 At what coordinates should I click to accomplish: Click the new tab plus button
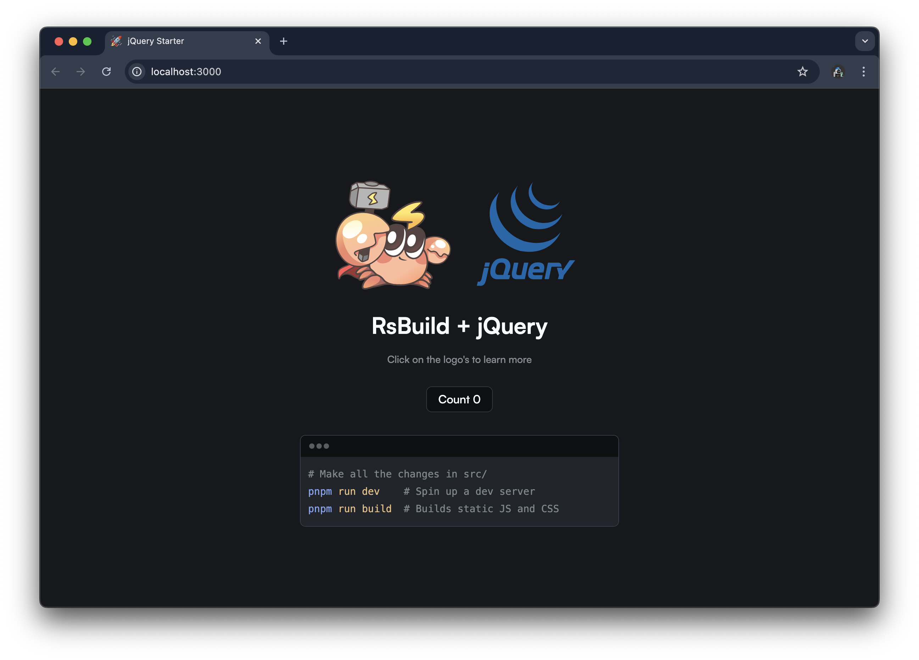click(283, 41)
